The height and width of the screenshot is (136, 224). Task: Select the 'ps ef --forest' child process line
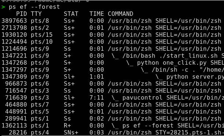click(112, 126)
